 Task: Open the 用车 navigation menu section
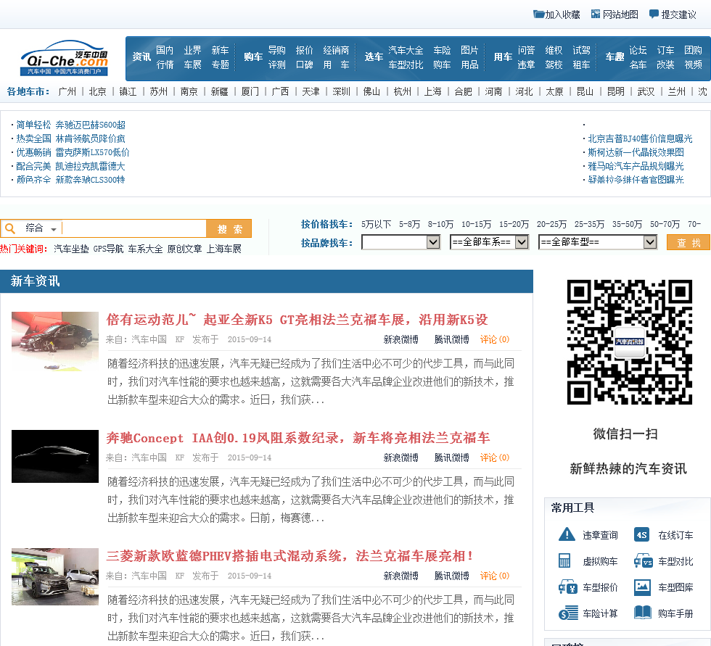coord(503,57)
